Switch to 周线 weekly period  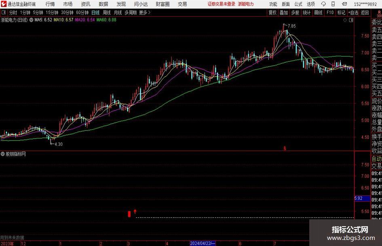(x=107, y=13)
